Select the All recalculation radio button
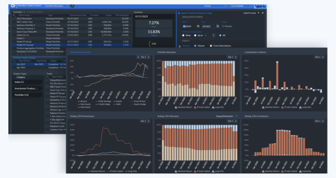 pos(220,35)
